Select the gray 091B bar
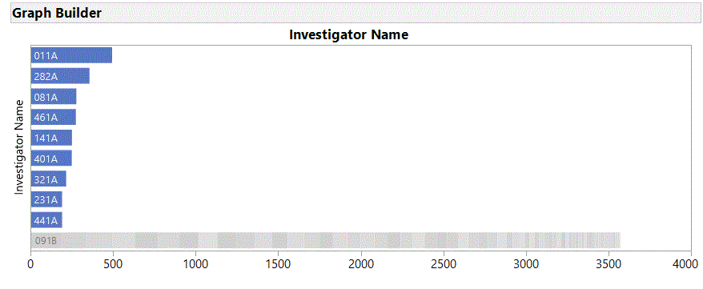 click(x=326, y=241)
